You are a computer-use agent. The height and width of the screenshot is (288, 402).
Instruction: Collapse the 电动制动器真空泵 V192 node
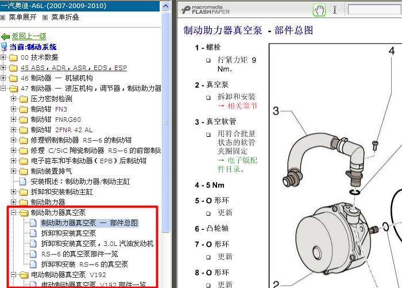[13, 274]
